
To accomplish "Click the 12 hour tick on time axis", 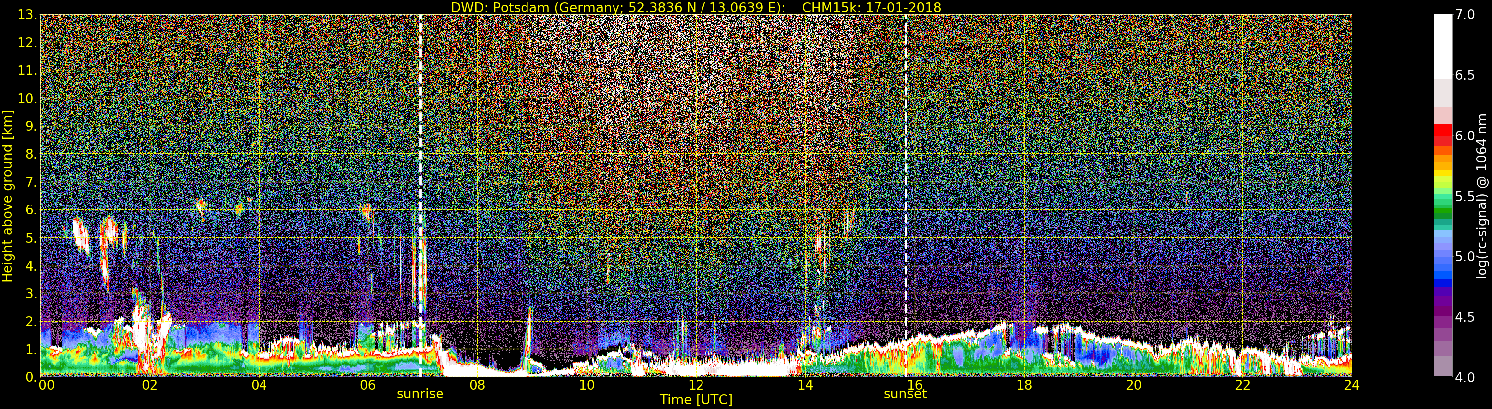I will 696,385.
